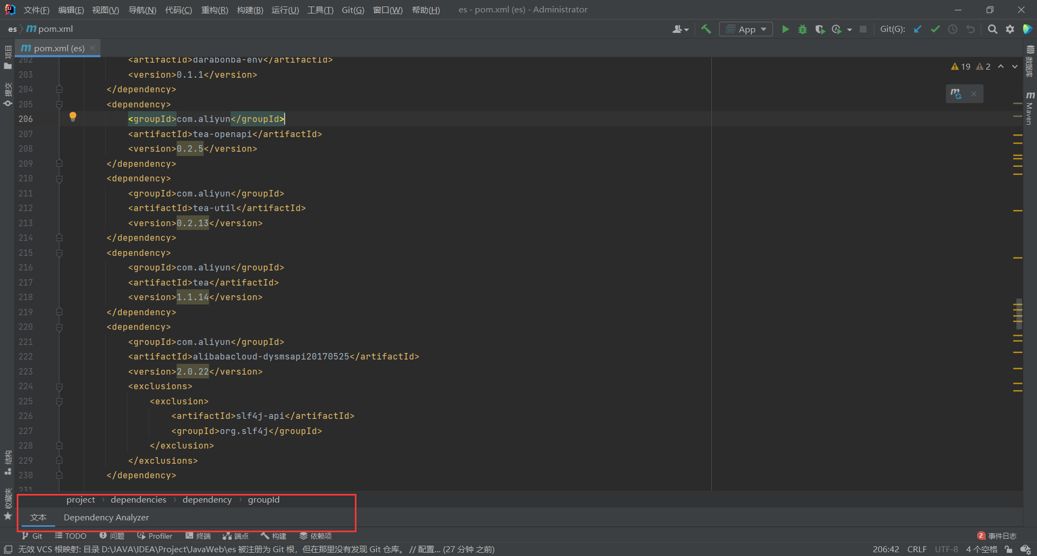Click the UTF-8 encoding indicator
This screenshot has height=556, width=1037.
(946, 549)
